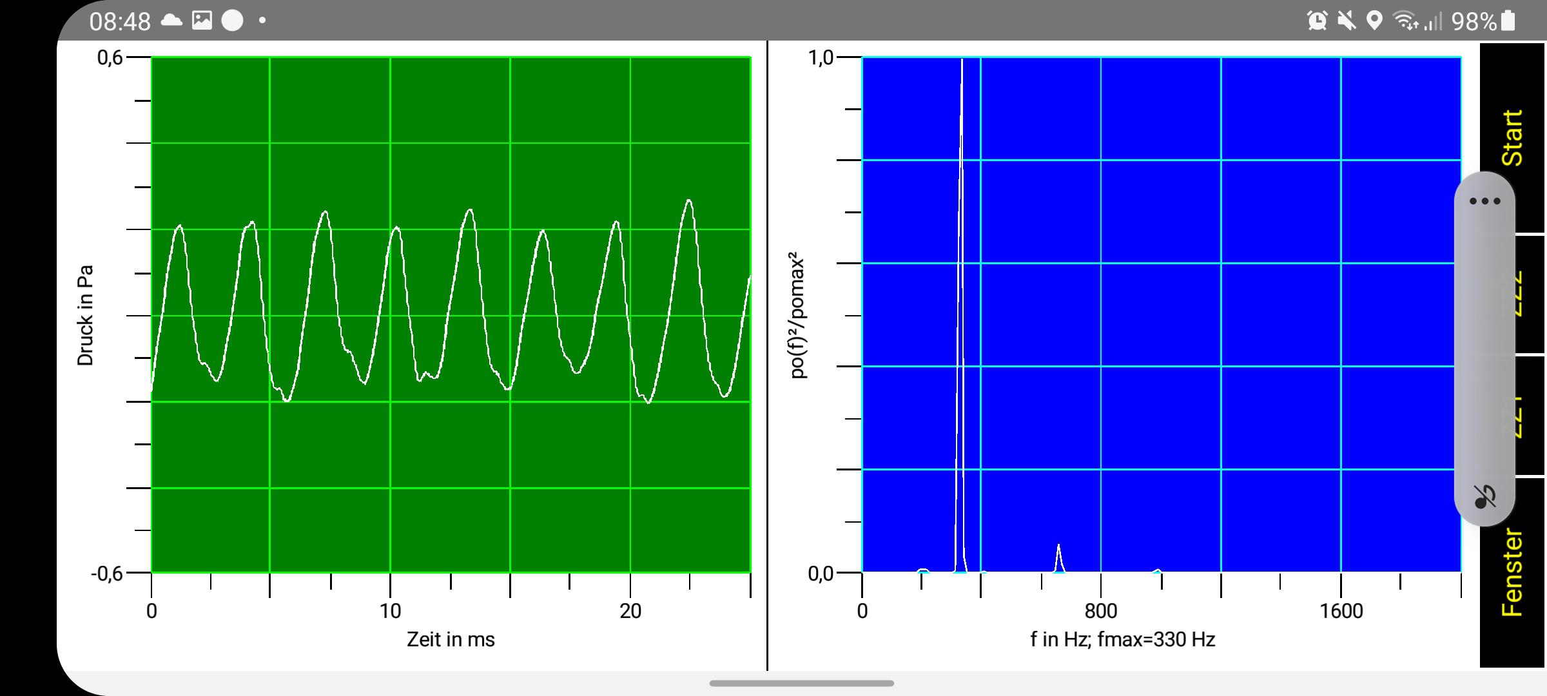Tap the 08:48 clock in status bar
This screenshot has width=1547, height=696.
click(x=119, y=21)
